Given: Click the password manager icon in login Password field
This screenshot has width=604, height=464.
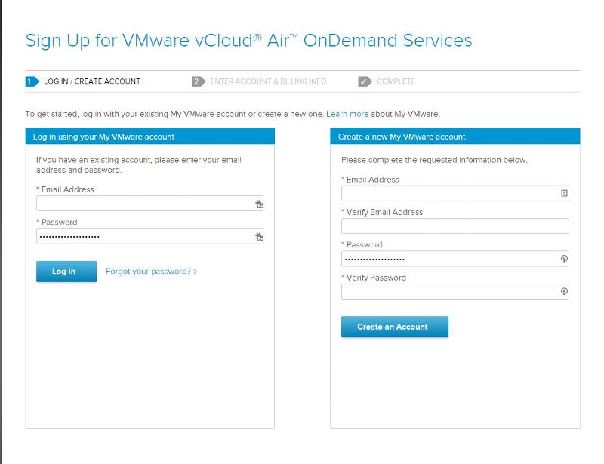Looking at the screenshot, I should point(259,236).
